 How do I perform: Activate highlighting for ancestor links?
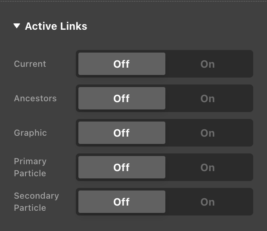tap(208, 99)
